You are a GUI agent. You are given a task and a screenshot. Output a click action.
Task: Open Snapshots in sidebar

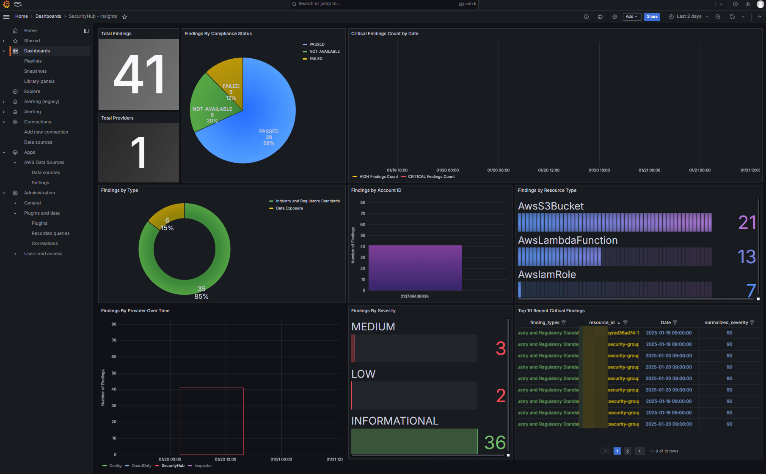click(x=36, y=71)
